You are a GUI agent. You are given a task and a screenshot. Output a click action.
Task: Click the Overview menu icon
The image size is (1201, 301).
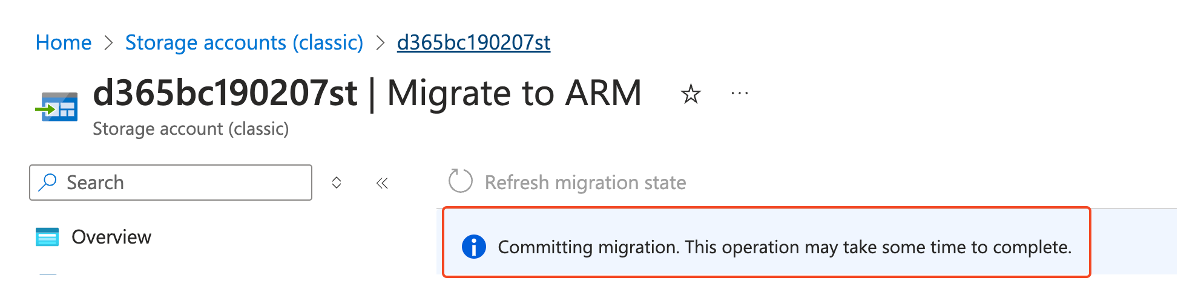(47, 237)
